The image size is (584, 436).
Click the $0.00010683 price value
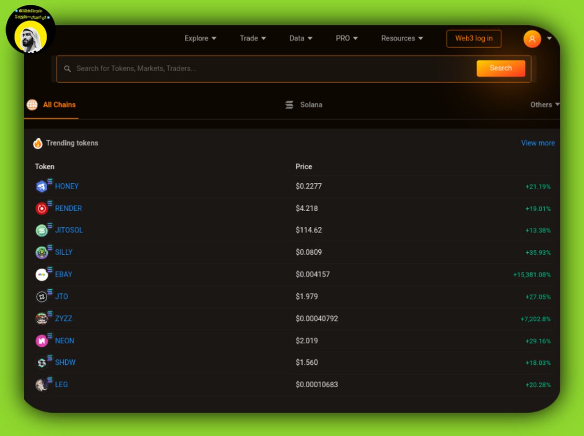click(x=317, y=384)
